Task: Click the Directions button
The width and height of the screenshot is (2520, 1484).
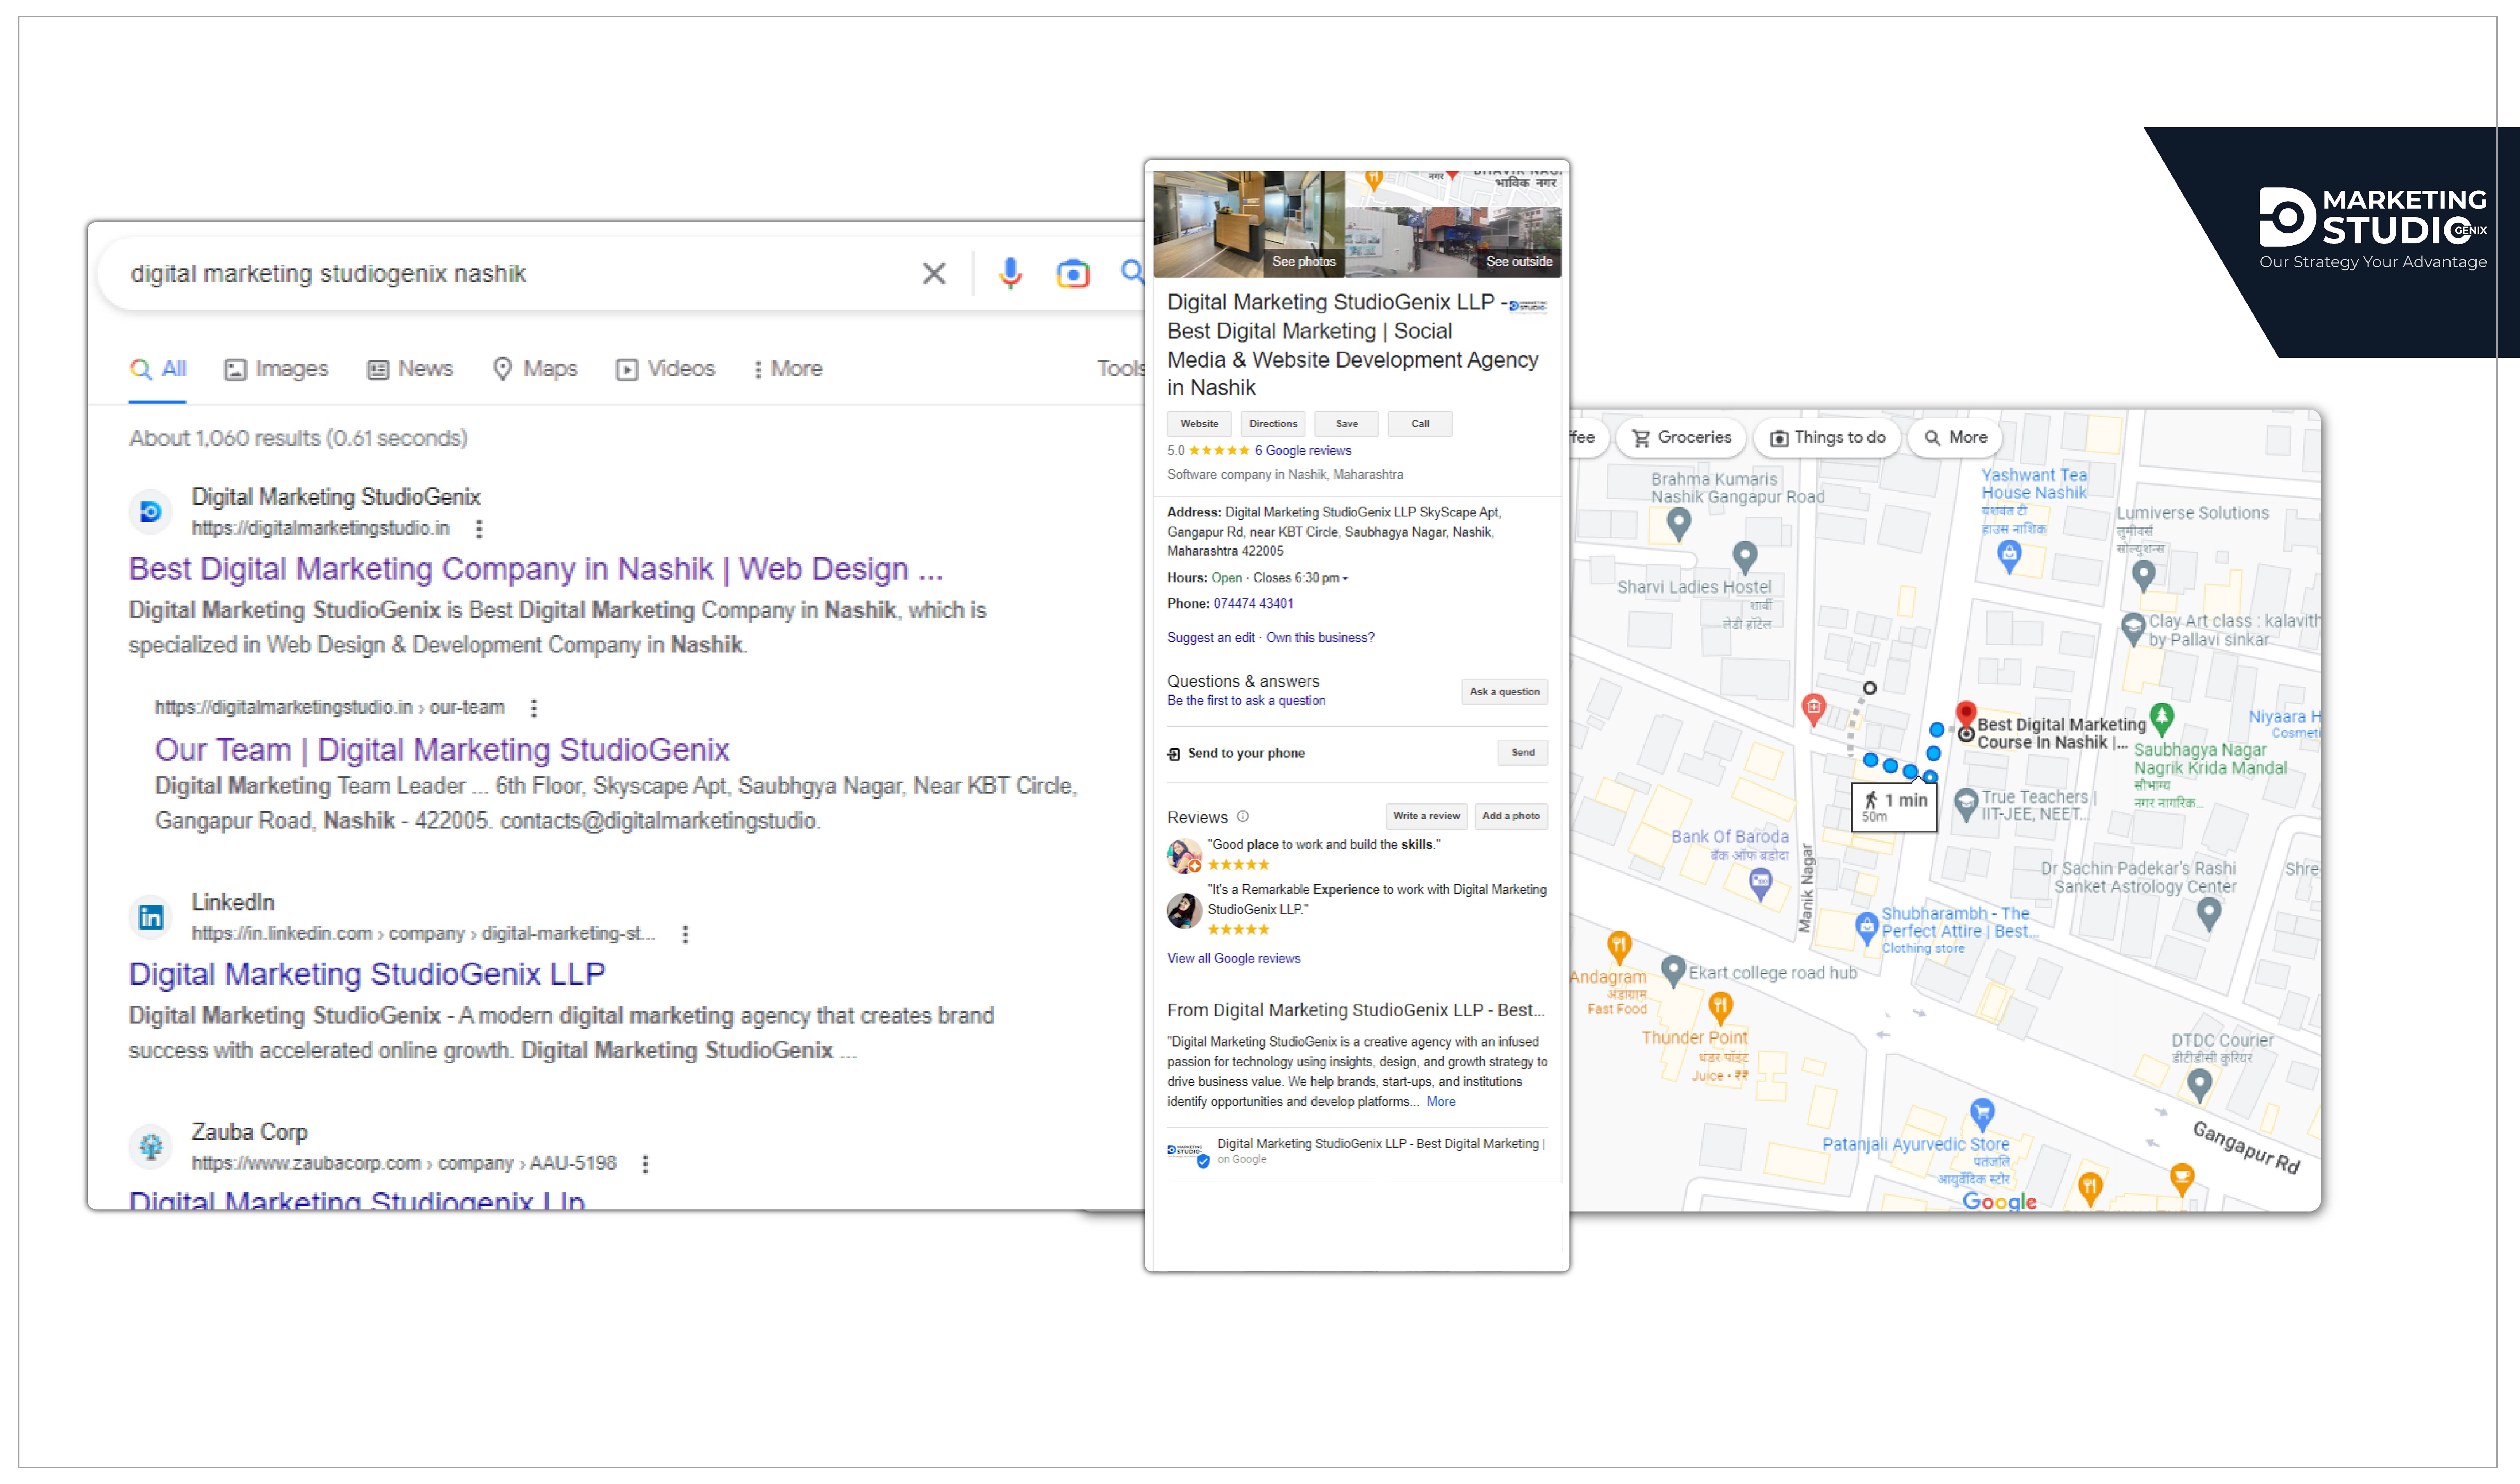Action: [x=1273, y=424]
